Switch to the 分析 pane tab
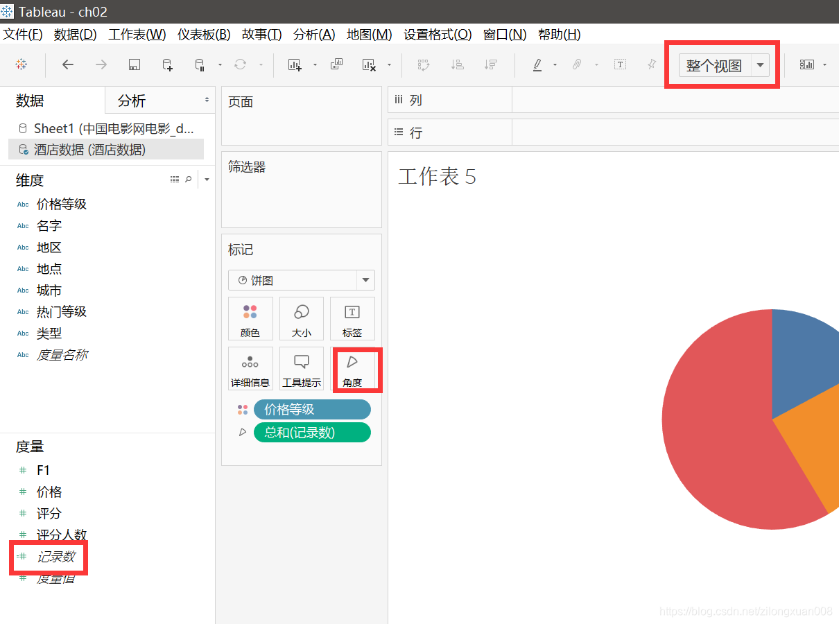The image size is (839, 624). click(132, 101)
